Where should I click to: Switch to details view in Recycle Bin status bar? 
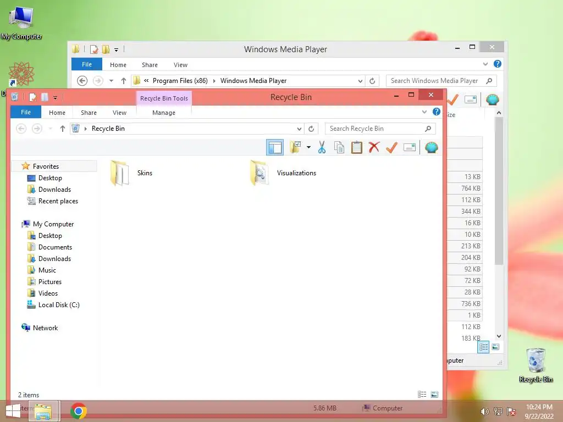422,395
